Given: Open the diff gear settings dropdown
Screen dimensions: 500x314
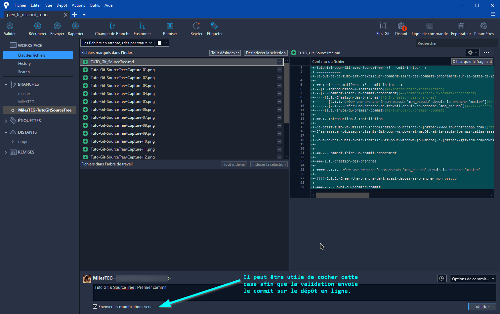Looking at the screenshot, I should (473, 53).
